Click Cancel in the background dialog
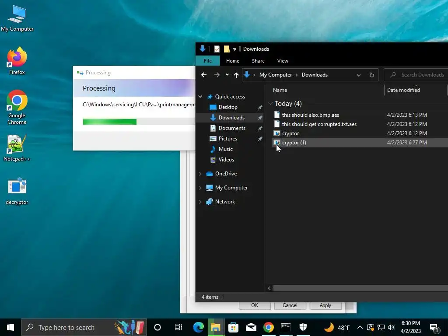448x336 pixels. [x=290, y=305]
